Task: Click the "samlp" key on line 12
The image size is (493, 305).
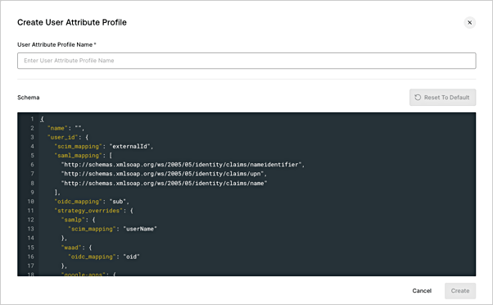Action: (x=73, y=220)
